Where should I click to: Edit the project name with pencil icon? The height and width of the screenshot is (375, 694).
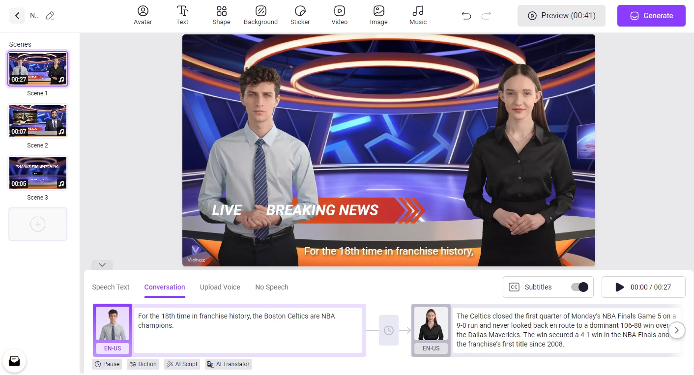click(x=50, y=16)
